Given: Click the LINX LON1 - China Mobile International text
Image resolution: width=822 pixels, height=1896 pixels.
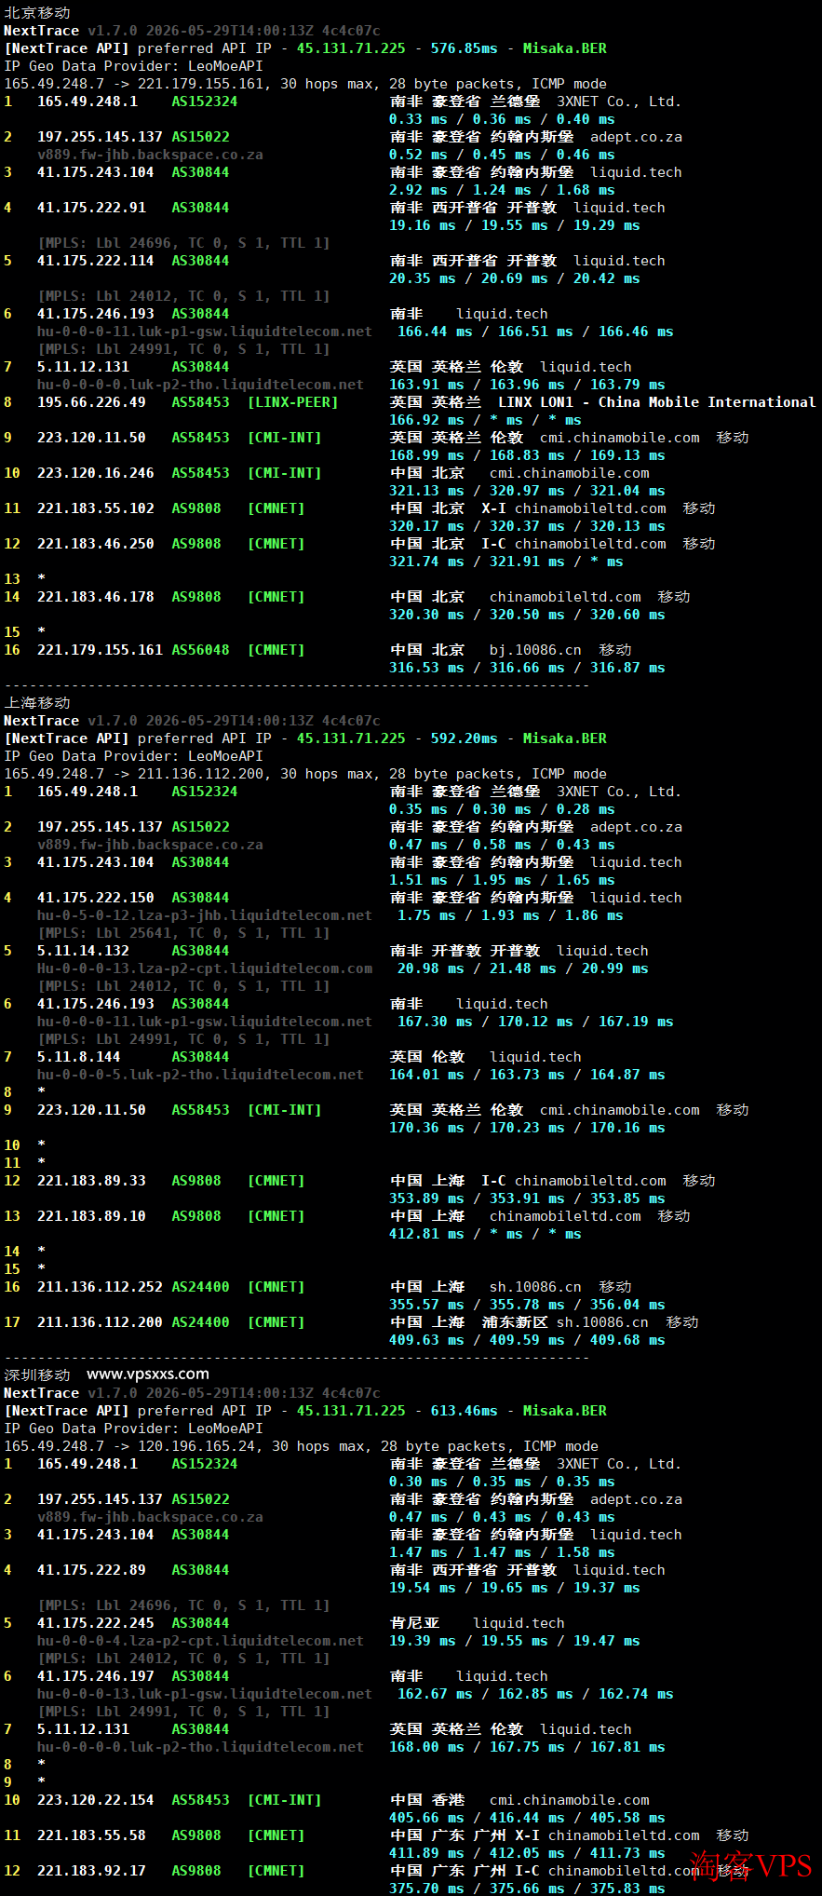Looking at the screenshot, I should click(x=656, y=402).
